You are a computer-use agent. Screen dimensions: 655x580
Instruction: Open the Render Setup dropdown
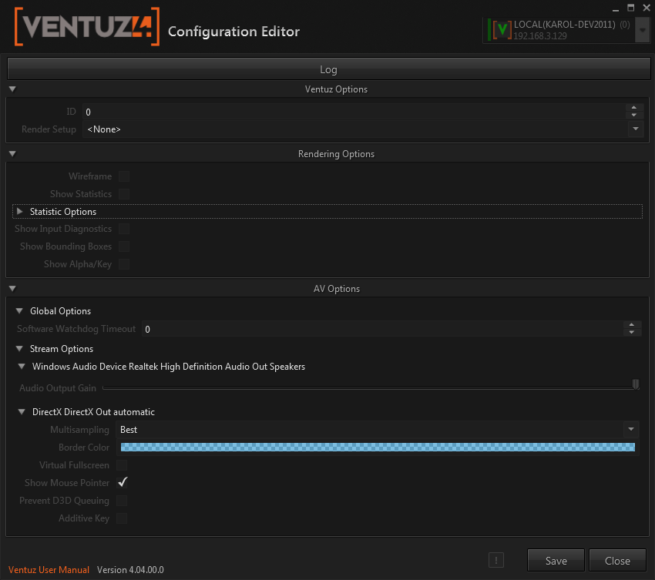point(634,129)
